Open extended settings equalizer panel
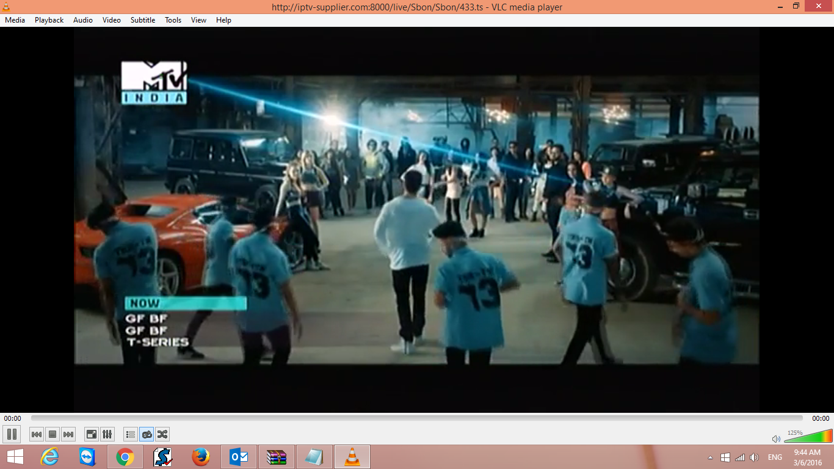Image resolution: width=834 pixels, height=469 pixels. click(107, 434)
